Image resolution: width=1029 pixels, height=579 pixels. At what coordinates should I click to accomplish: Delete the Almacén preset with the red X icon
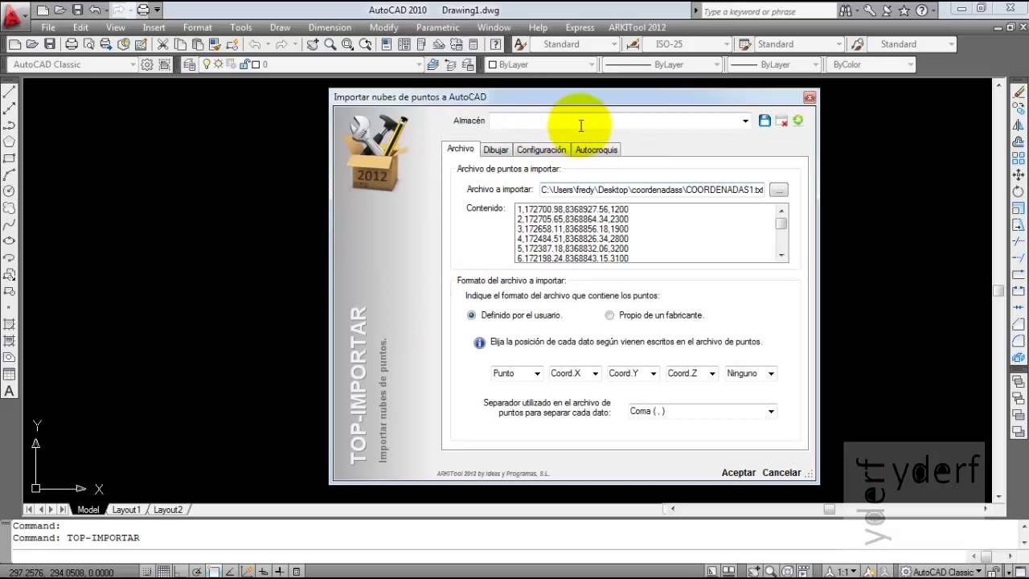pyautogui.click(x=781, y=121)
